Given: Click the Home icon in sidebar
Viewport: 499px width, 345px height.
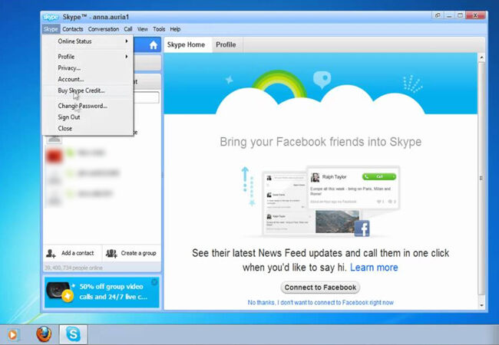Looking at the screenshot, I should [154, 45].
